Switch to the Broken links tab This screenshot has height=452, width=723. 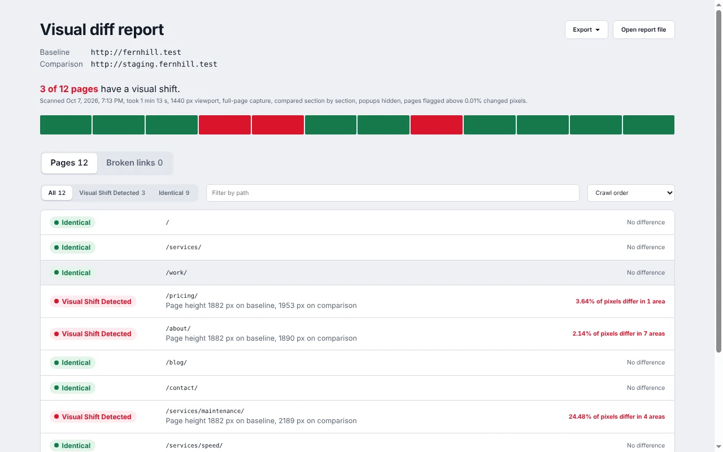pos(134,163)
